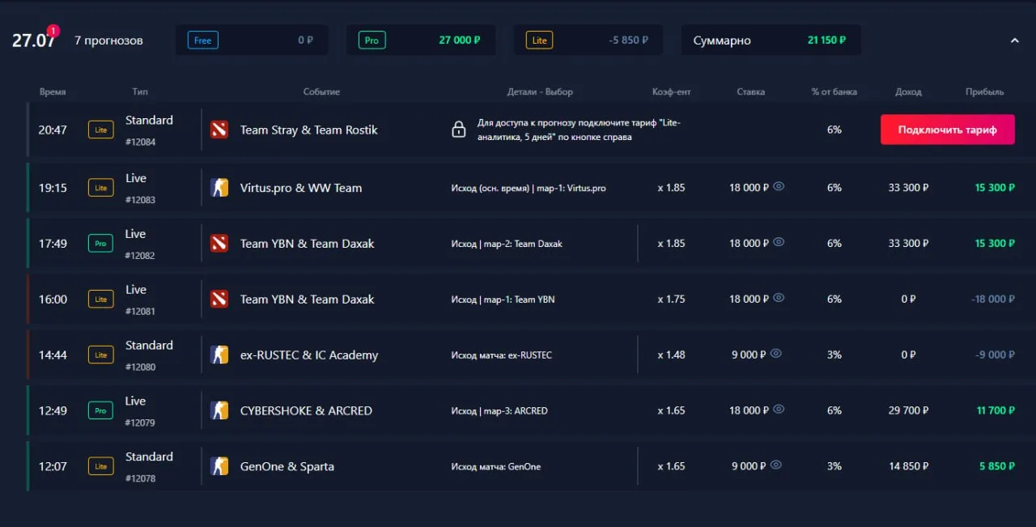Open the Team YBN & Team Daxak map-1 event
1036x527 pixels.
[307, 300]
